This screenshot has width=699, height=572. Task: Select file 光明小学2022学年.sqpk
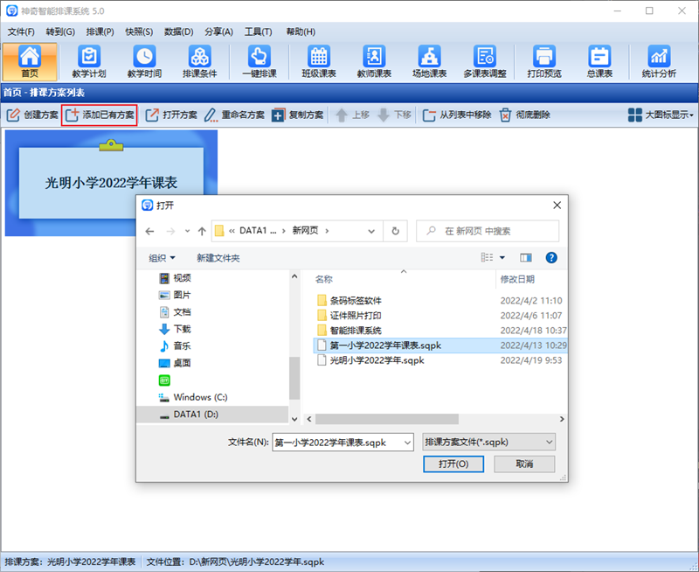370,360
